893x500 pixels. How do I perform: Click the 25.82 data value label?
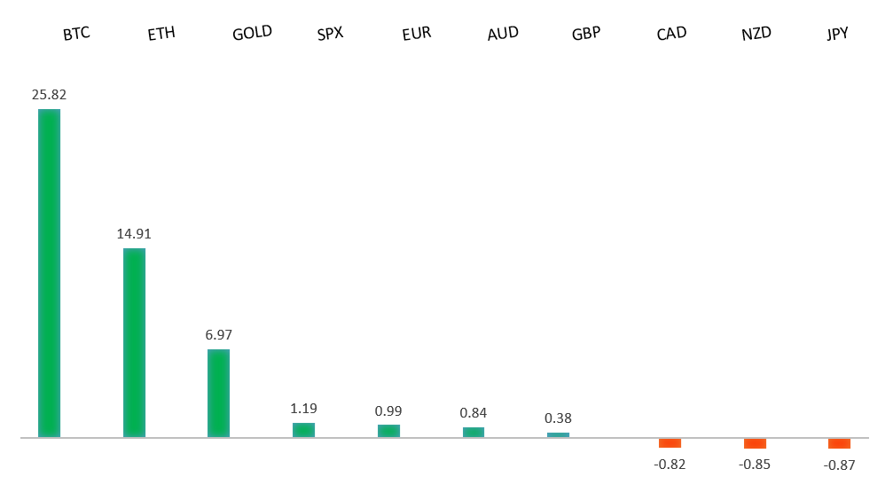point(49,95)
